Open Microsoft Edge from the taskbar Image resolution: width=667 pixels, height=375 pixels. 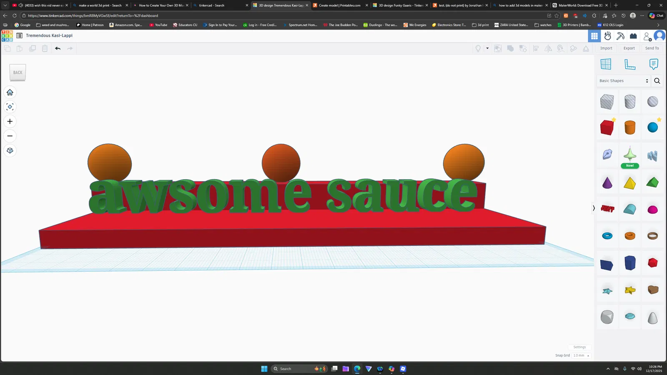coord(357,369)
